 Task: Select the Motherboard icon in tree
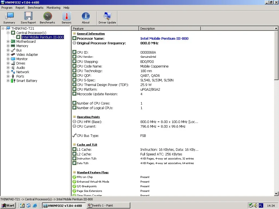13,41
